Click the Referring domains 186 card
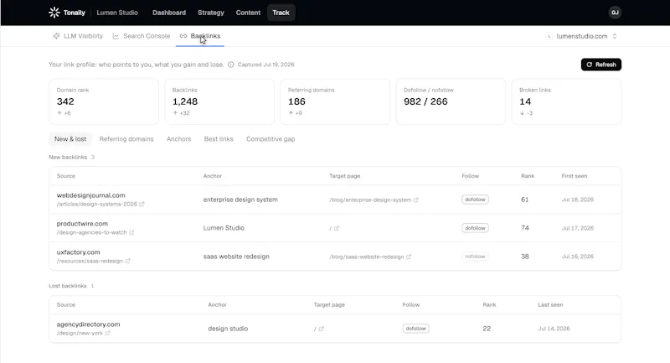670x363 pixels. click(x=335, y=101)
